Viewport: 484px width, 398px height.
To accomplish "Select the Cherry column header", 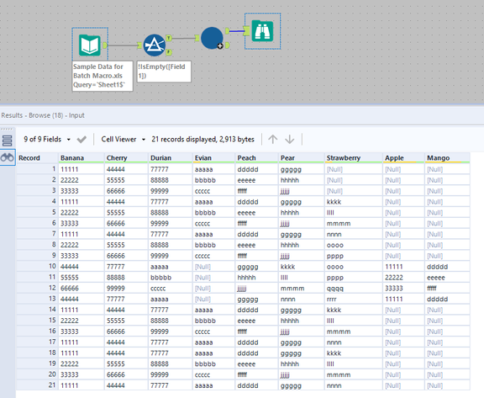I will click(126, 158).
